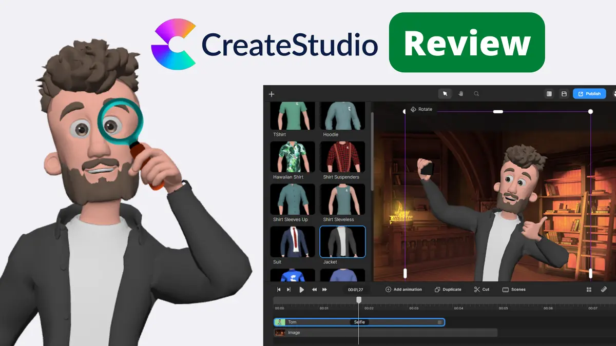
Task: Duplicate the selected element
Action: [448, 289]
